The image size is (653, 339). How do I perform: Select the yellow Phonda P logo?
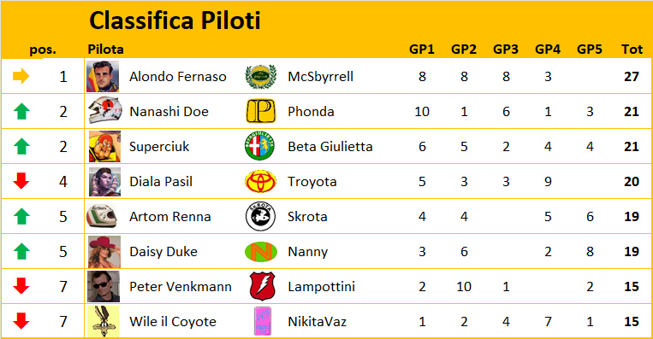[x=261, y=111]
